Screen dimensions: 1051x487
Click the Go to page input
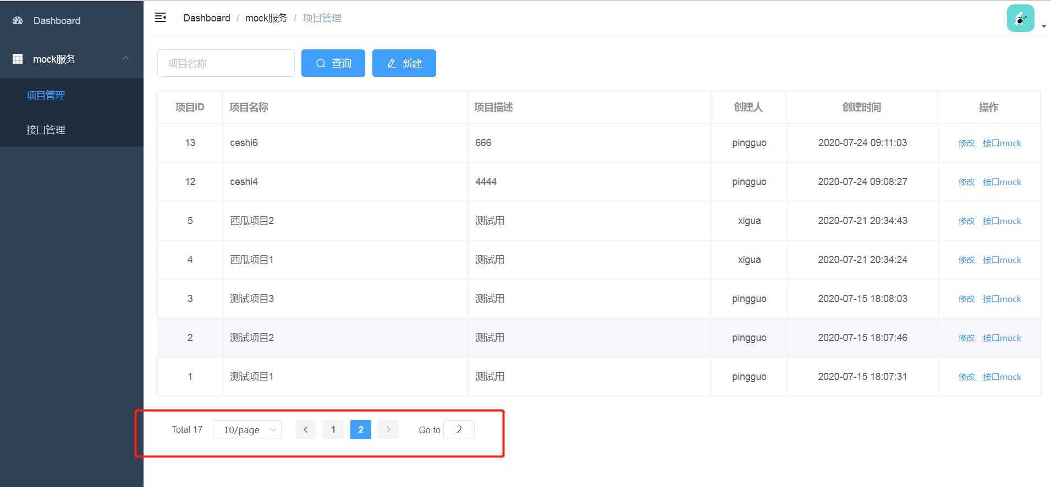click(459, 429)
